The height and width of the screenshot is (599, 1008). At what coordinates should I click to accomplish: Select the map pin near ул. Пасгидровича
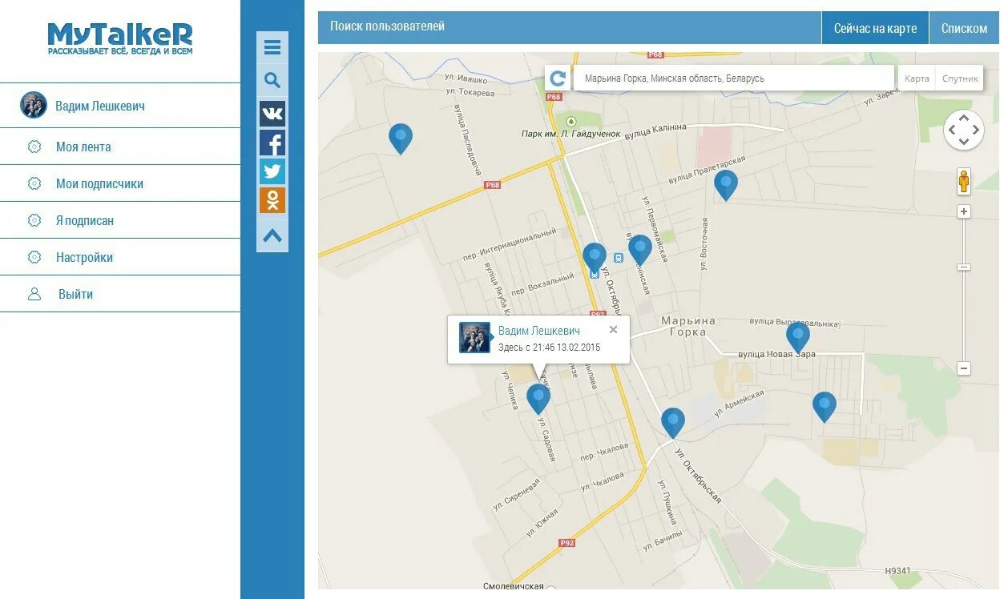point(401,139)
